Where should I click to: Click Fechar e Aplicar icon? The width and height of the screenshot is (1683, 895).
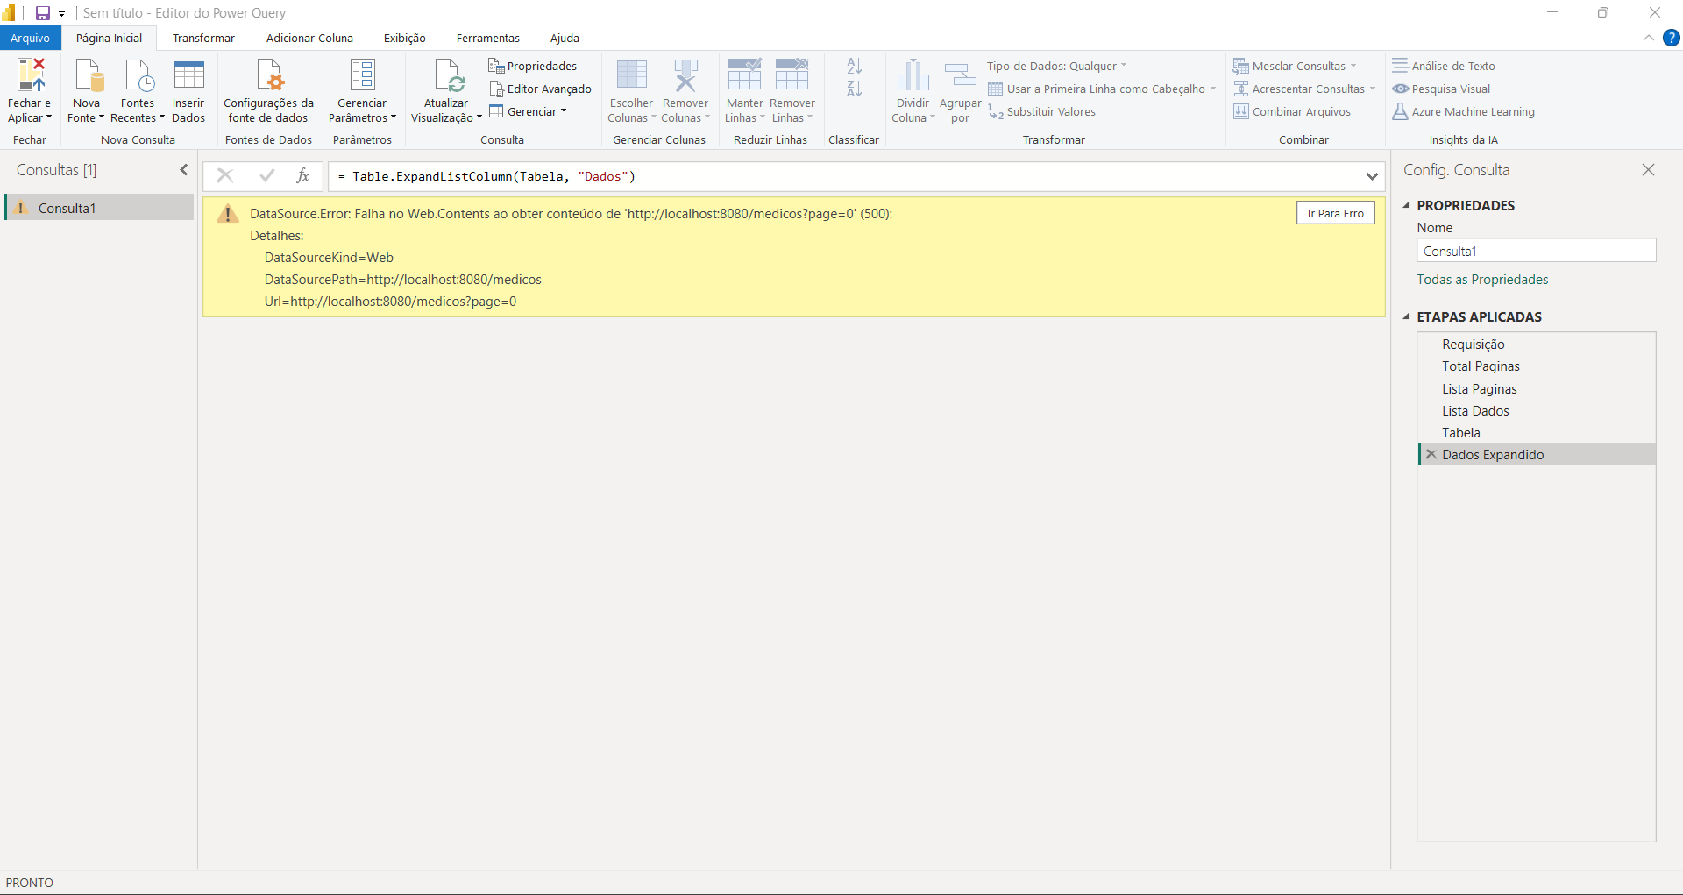click(31, 75)
